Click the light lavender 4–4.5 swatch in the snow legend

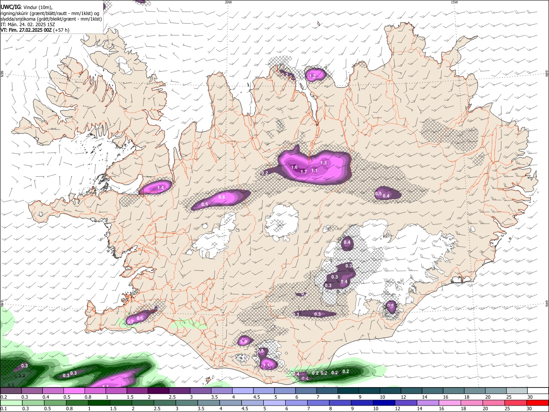coord(243,391)
